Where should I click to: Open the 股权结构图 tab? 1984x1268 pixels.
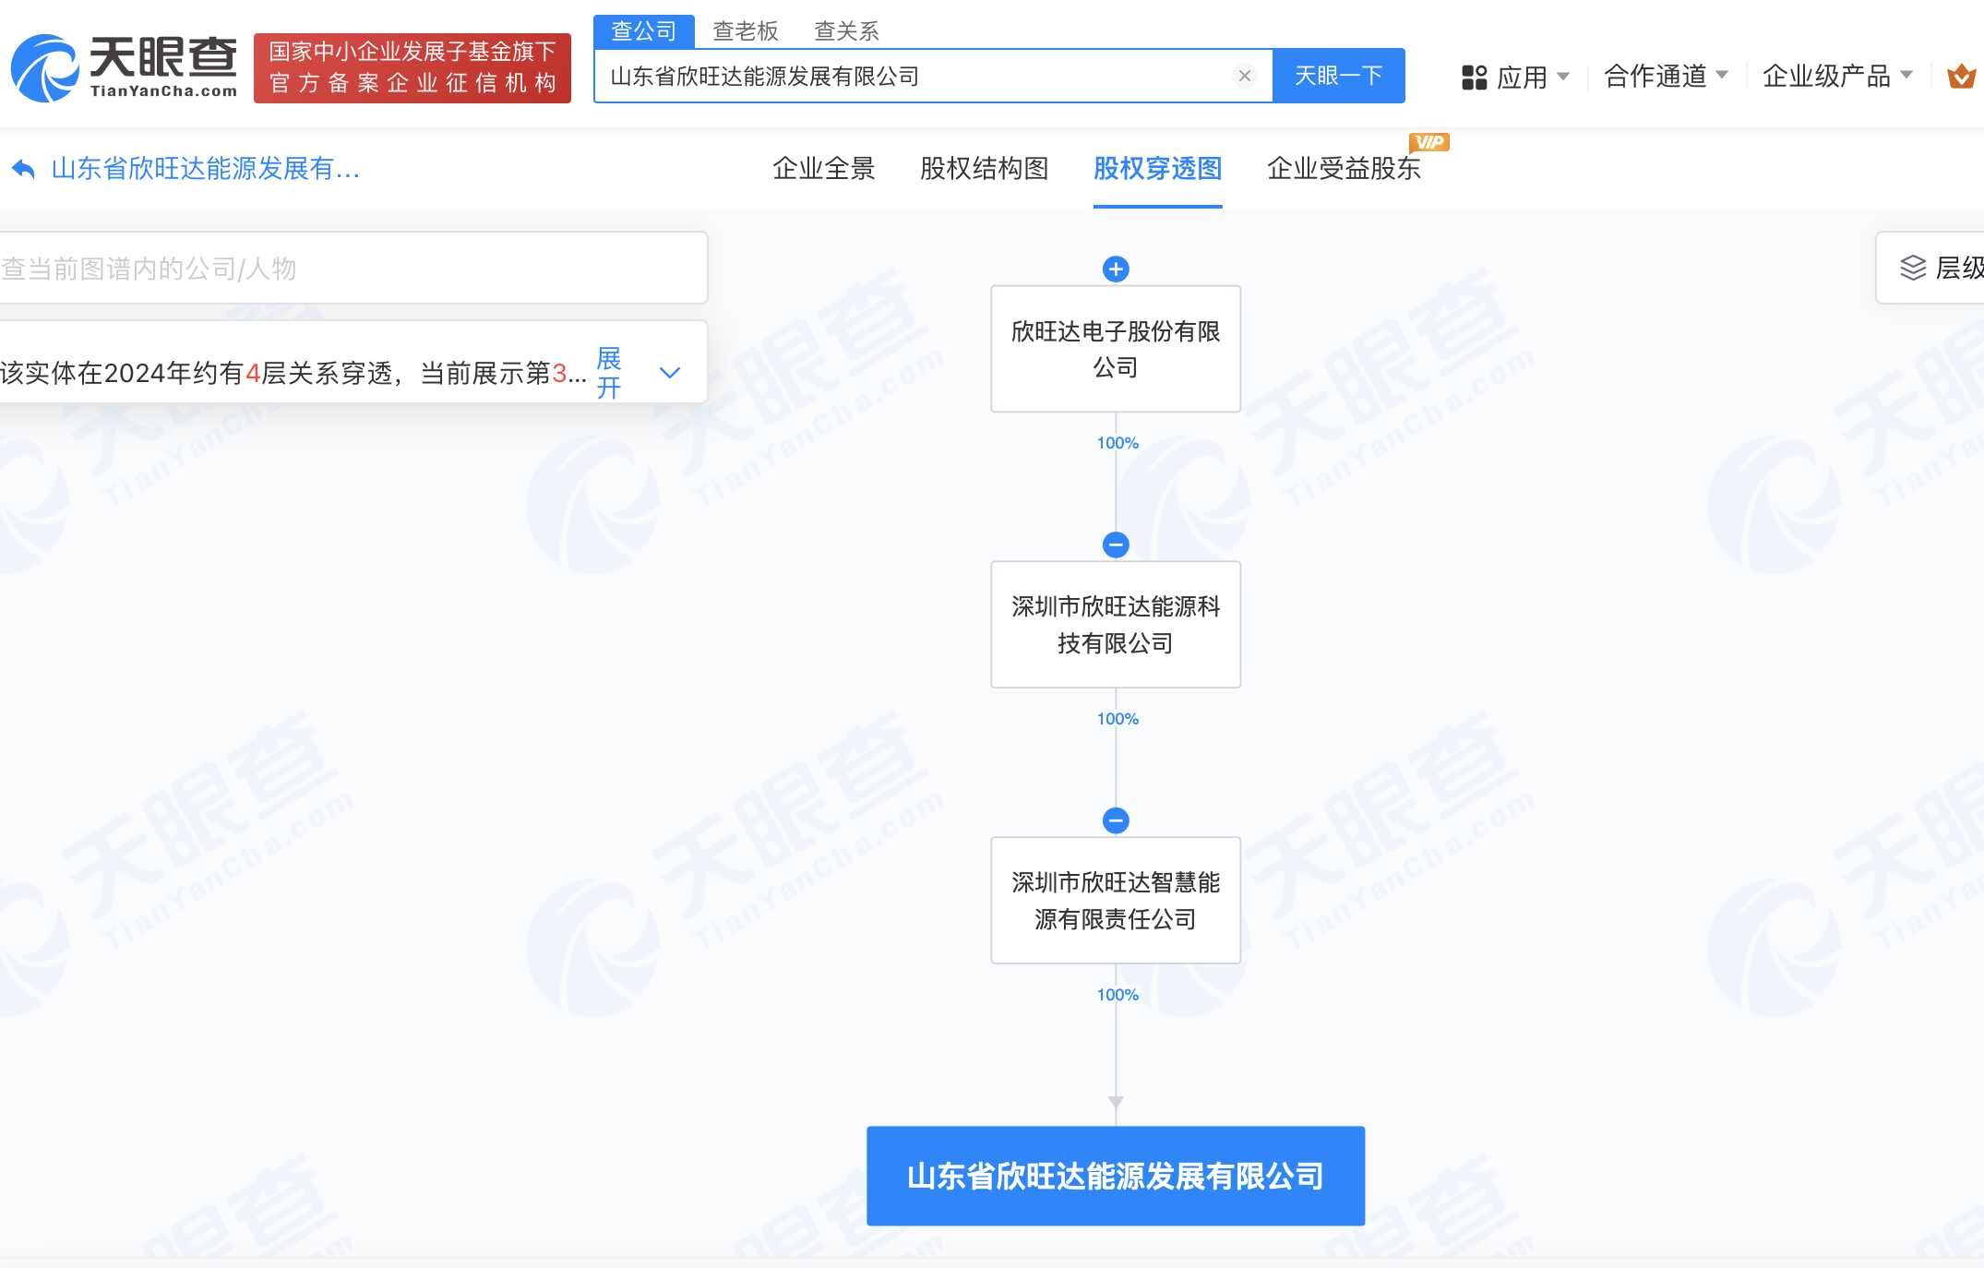(984, 168)
